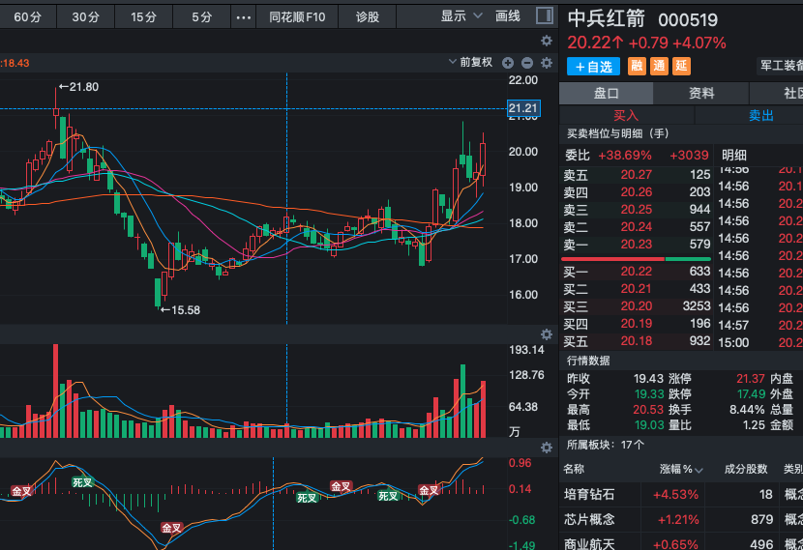
Task: Activate the 画线 drawing tool
Action: point(508,16)
